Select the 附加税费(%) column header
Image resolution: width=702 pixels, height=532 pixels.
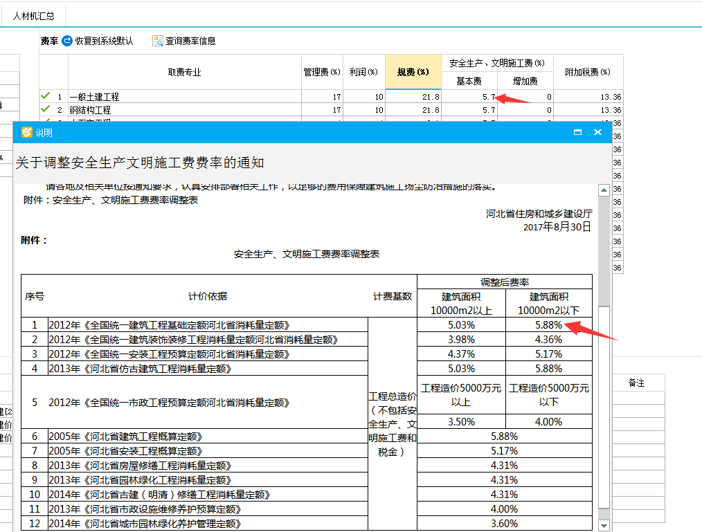click(588, 72)
